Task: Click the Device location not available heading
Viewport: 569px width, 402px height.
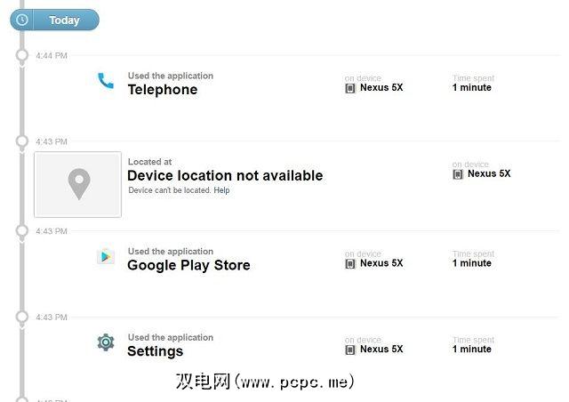Action: 225,176
